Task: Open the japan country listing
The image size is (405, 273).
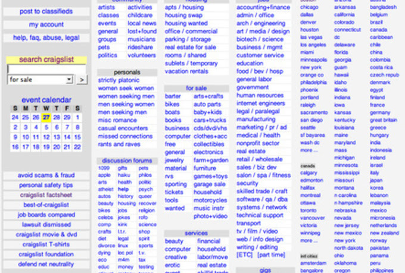Action: [x=376, y=180]
